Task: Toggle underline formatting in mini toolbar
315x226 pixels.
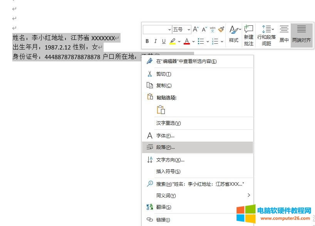Action: click(164, 41)
